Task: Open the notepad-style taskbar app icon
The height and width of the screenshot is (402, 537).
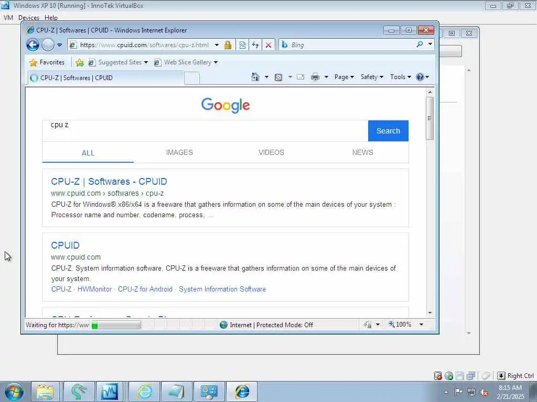Action: click(x=176, y=392)
